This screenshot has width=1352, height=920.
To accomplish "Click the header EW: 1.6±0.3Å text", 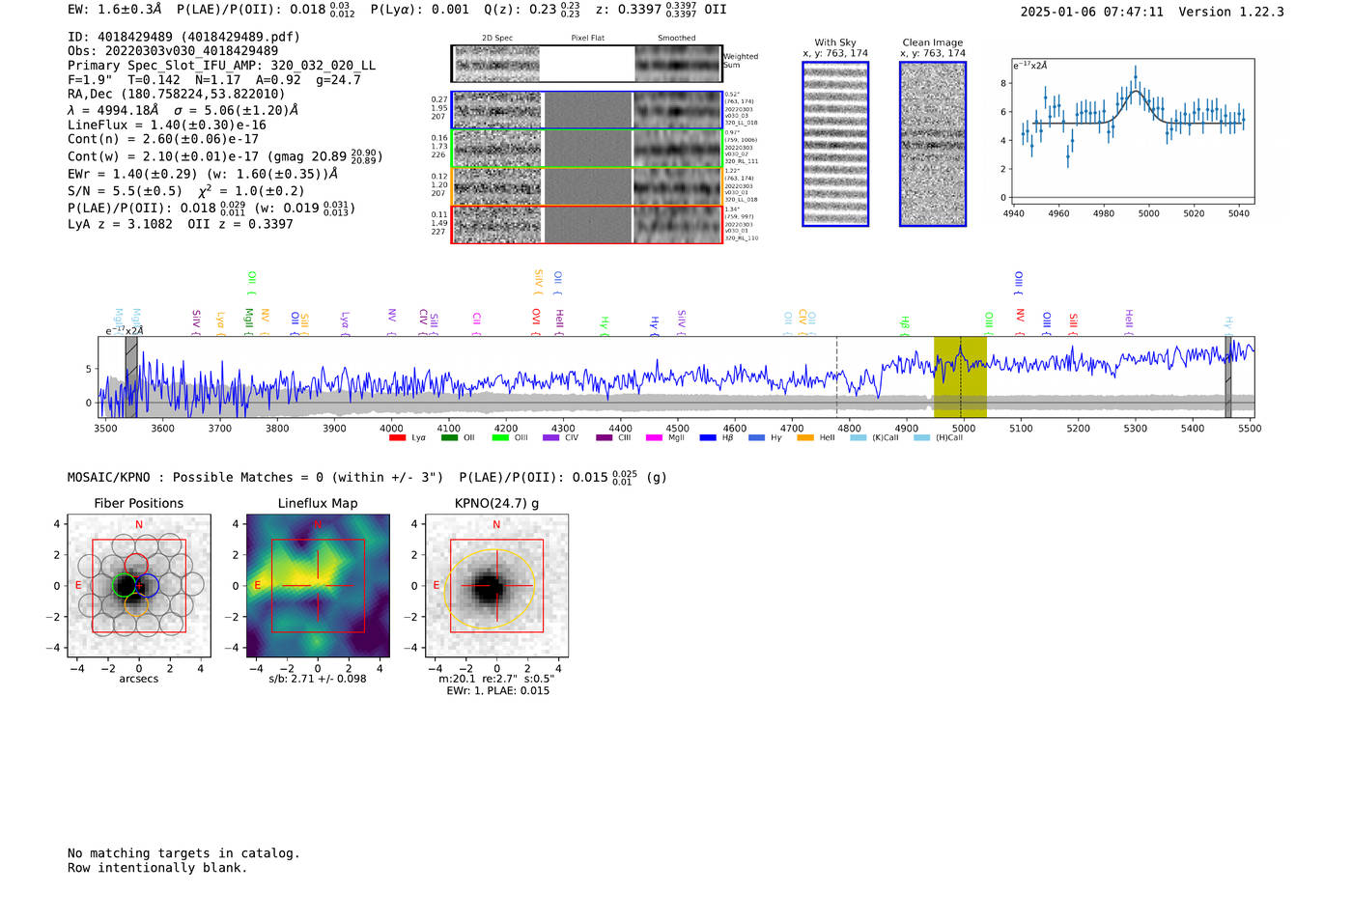I will 115,10.
